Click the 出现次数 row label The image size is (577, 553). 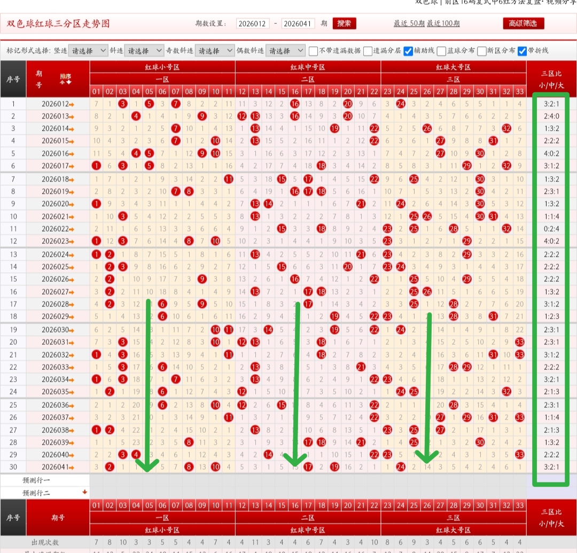click(x=45, y=542)
